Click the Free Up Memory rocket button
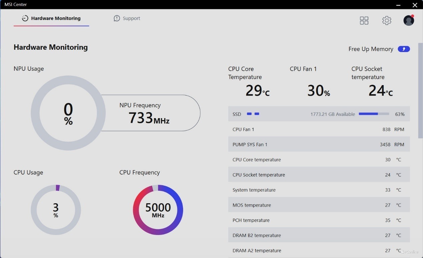 [x=404, y=49]
